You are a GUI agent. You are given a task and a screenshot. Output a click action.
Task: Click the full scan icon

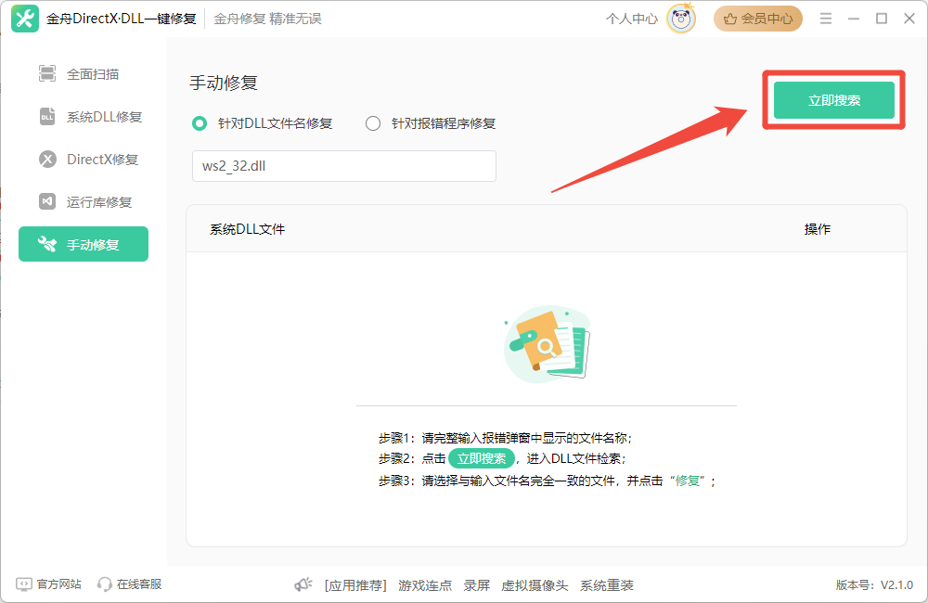coord(47,73)
